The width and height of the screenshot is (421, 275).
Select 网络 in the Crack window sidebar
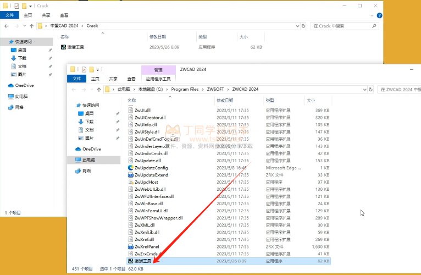click(x=19, y=107)
